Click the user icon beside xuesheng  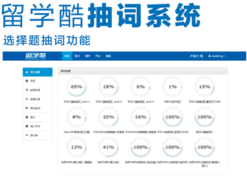tap(209, 56)
